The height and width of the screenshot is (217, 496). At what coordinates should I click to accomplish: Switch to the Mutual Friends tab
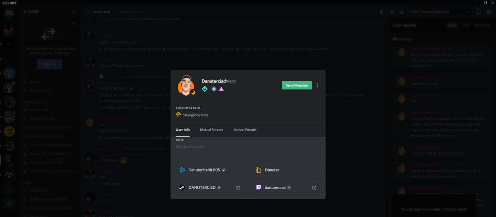[x=245, y=130]
